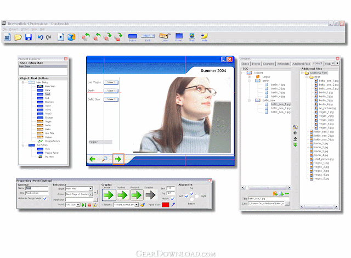Toggle the Top alignment checkbox
The image size is (351, 258).
point(191,193)
